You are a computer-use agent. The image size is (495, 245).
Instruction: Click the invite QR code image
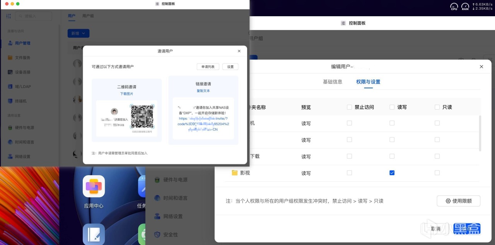coord(142,117)
